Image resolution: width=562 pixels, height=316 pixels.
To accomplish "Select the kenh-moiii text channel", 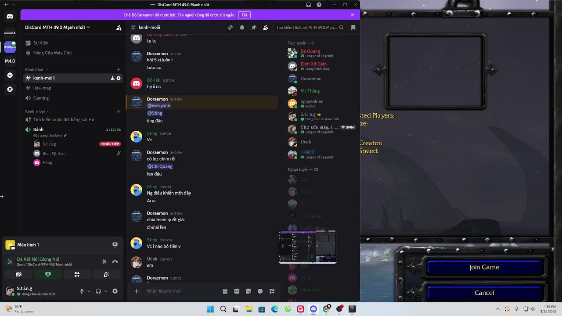I will tap(73, 78).
